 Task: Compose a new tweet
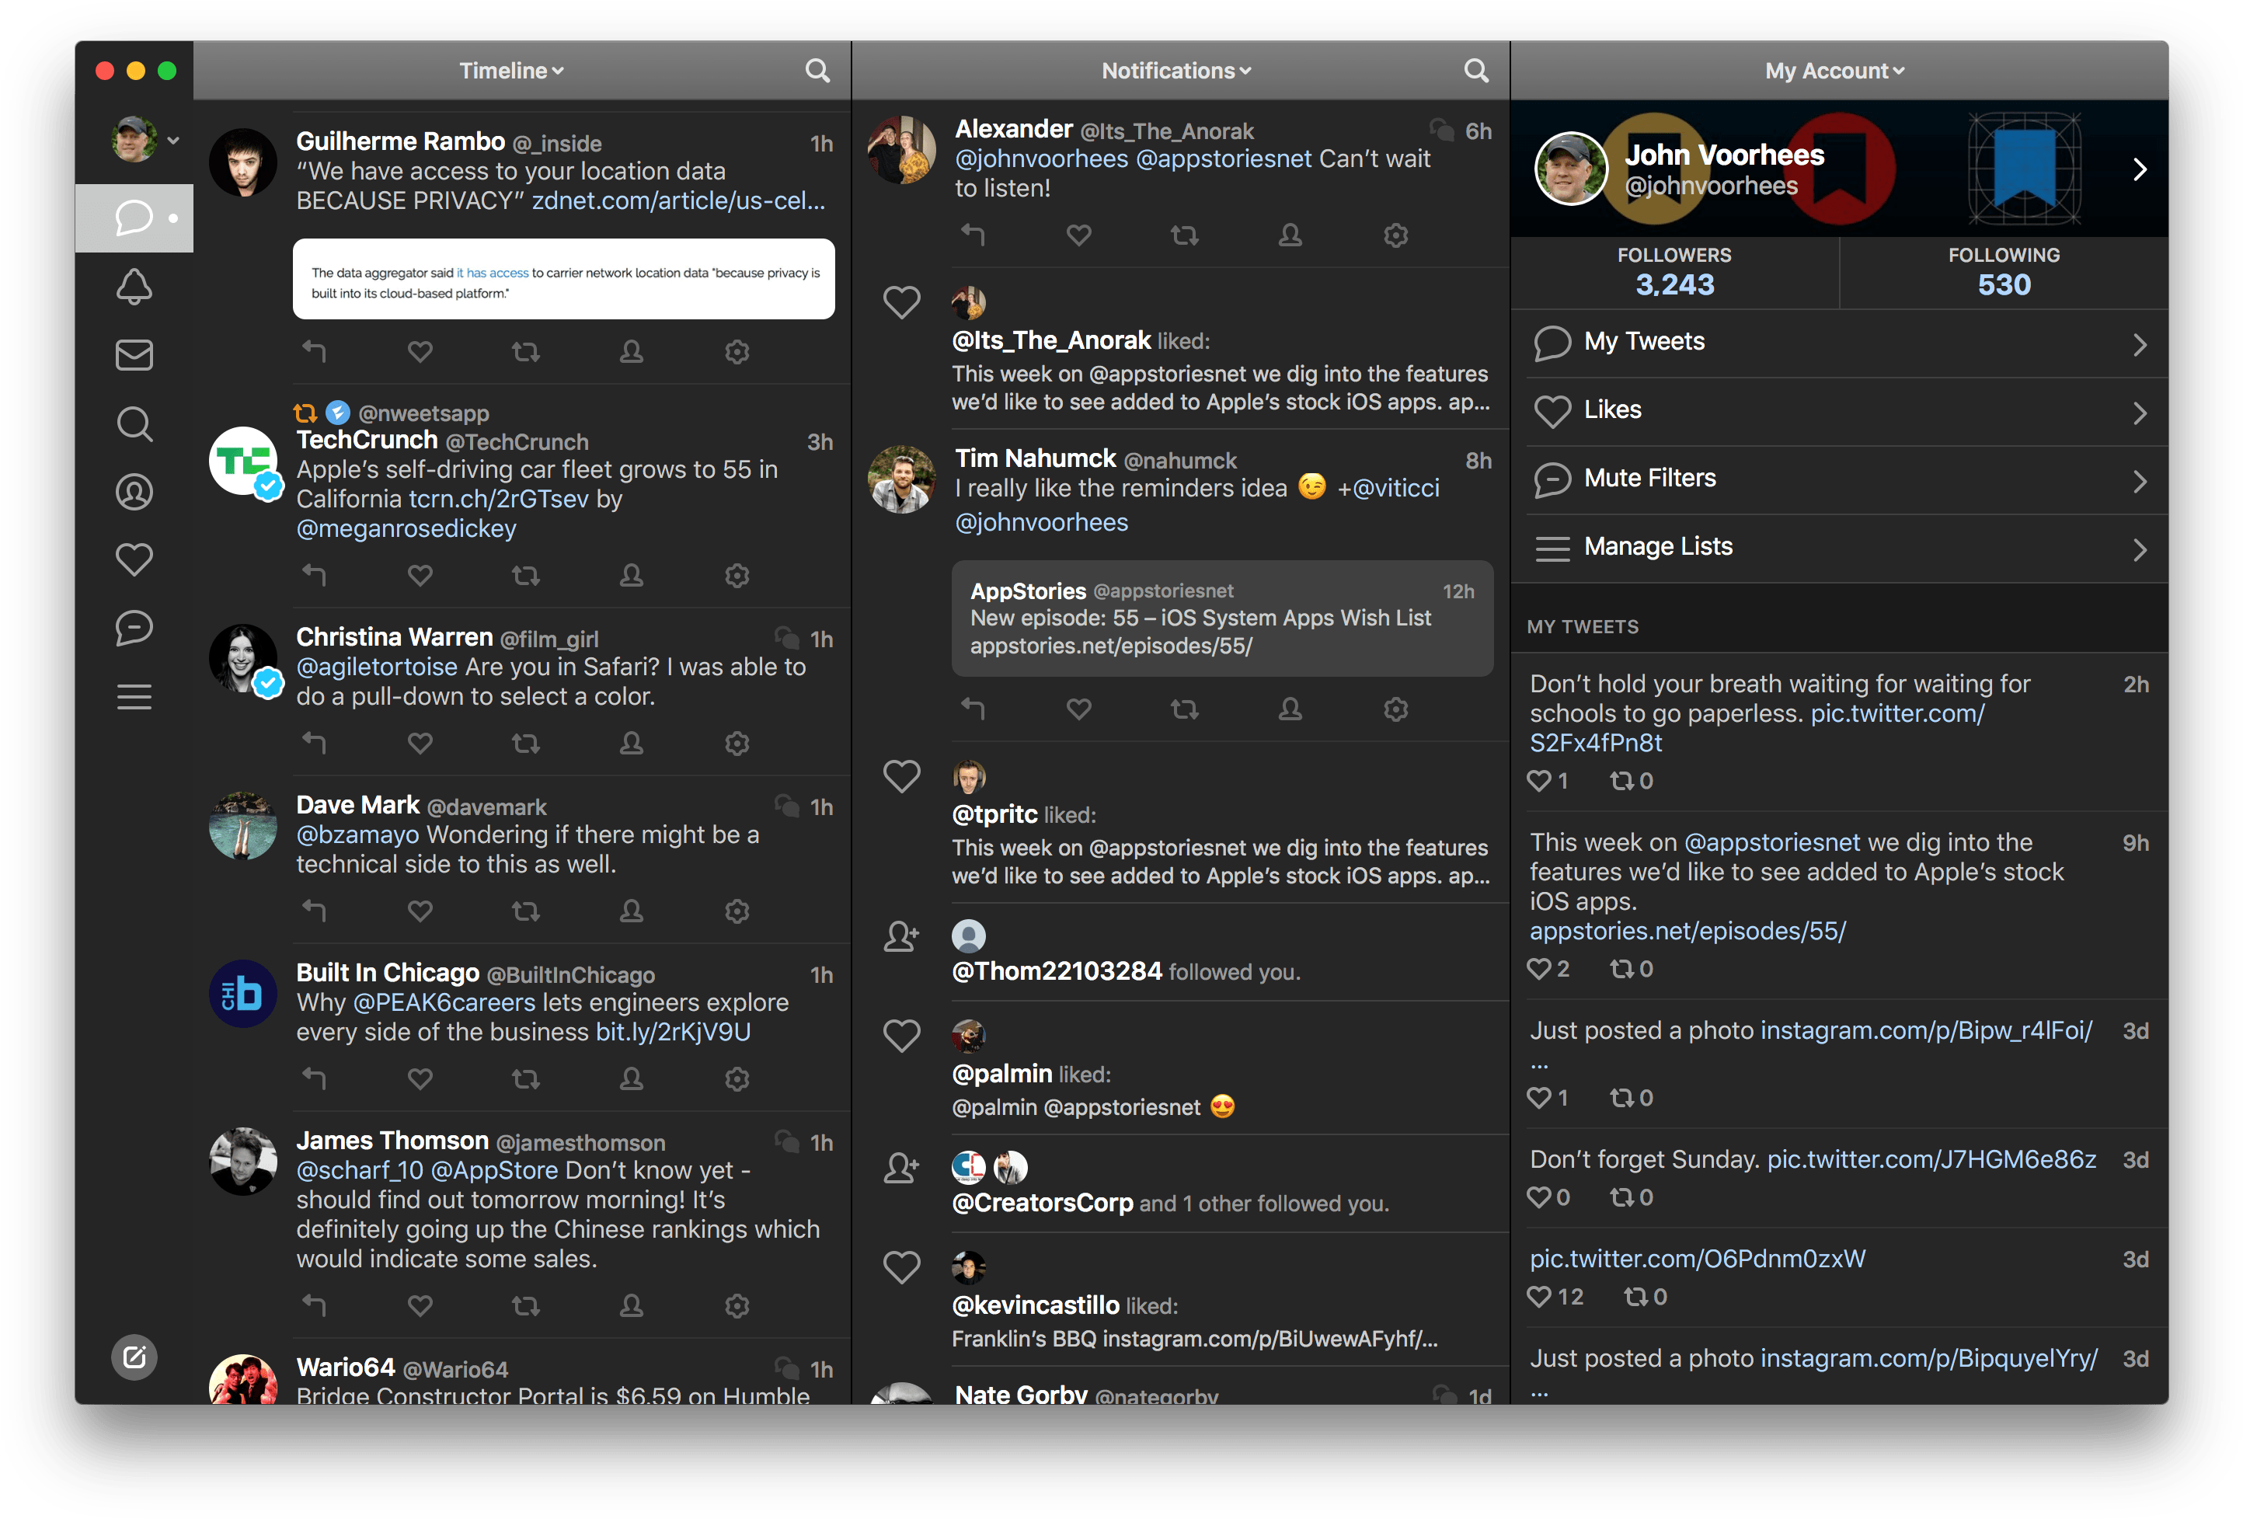click(134, 1358)
